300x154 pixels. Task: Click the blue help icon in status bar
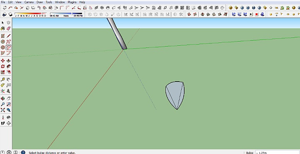point(23,152)
